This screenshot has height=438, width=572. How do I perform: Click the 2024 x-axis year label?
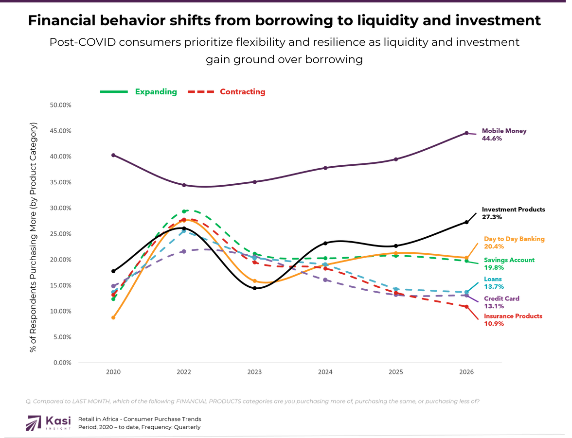click(x=325, y=372)
